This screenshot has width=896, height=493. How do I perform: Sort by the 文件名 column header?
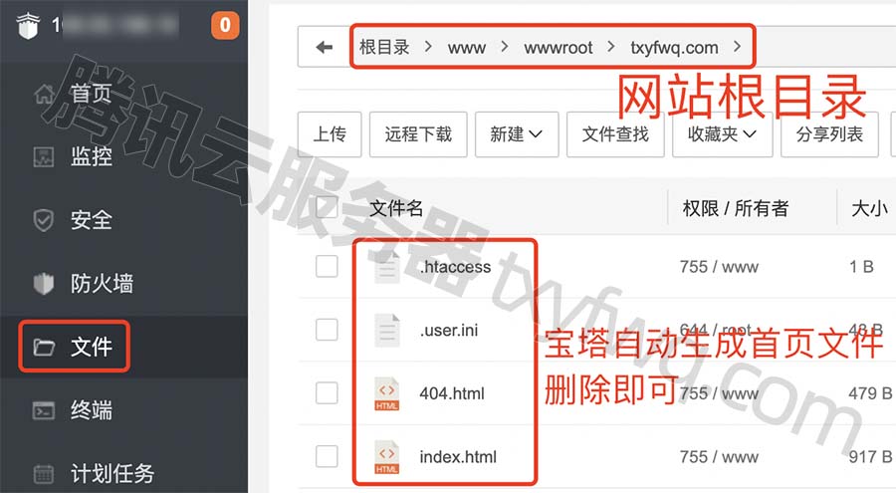(x=396, y=208)
